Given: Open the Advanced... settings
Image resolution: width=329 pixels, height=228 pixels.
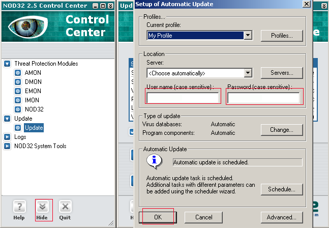Looking at the screenshot, I should 282,217.
